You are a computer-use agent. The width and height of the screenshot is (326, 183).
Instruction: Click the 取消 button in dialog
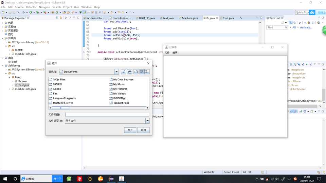143,130
